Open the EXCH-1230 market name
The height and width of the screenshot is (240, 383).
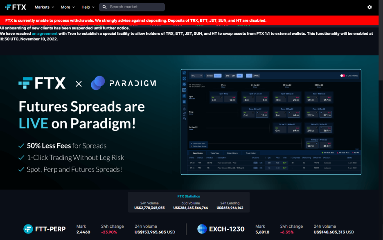pos(227,229)
